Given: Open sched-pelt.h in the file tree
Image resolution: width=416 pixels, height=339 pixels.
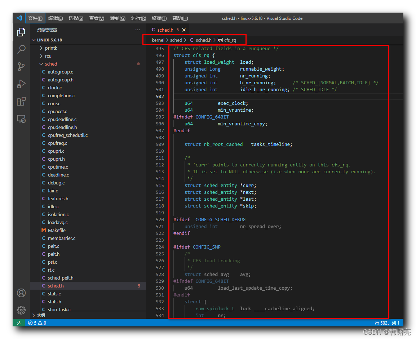Looking at the screenshot, I should coord(88,278).
